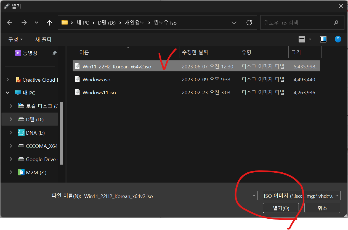Select the Windows.iso file

196,79
